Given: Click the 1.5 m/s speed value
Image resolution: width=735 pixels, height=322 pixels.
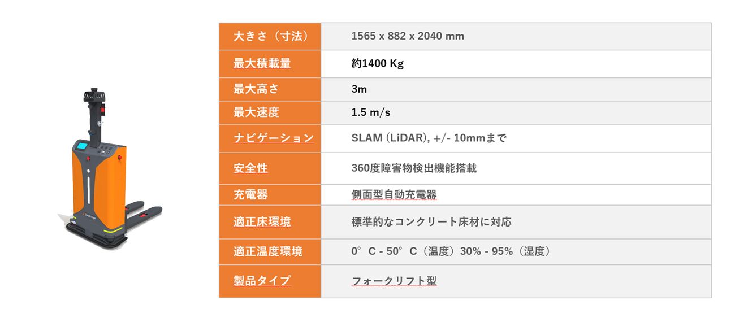Looking at the screenshot, I should click(x=371, y=112).
